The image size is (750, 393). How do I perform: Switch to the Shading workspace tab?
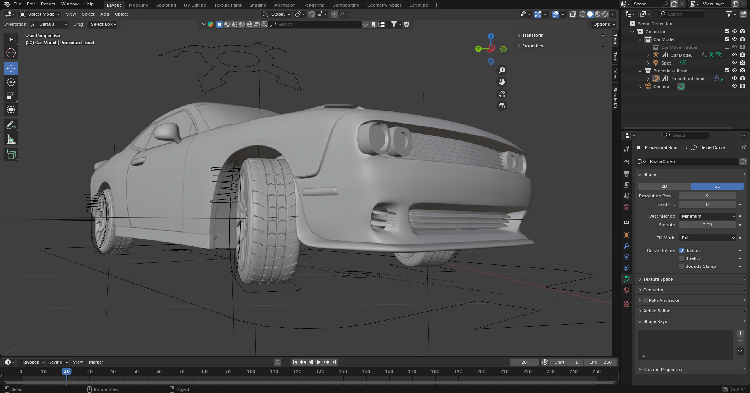click(258, 5)
